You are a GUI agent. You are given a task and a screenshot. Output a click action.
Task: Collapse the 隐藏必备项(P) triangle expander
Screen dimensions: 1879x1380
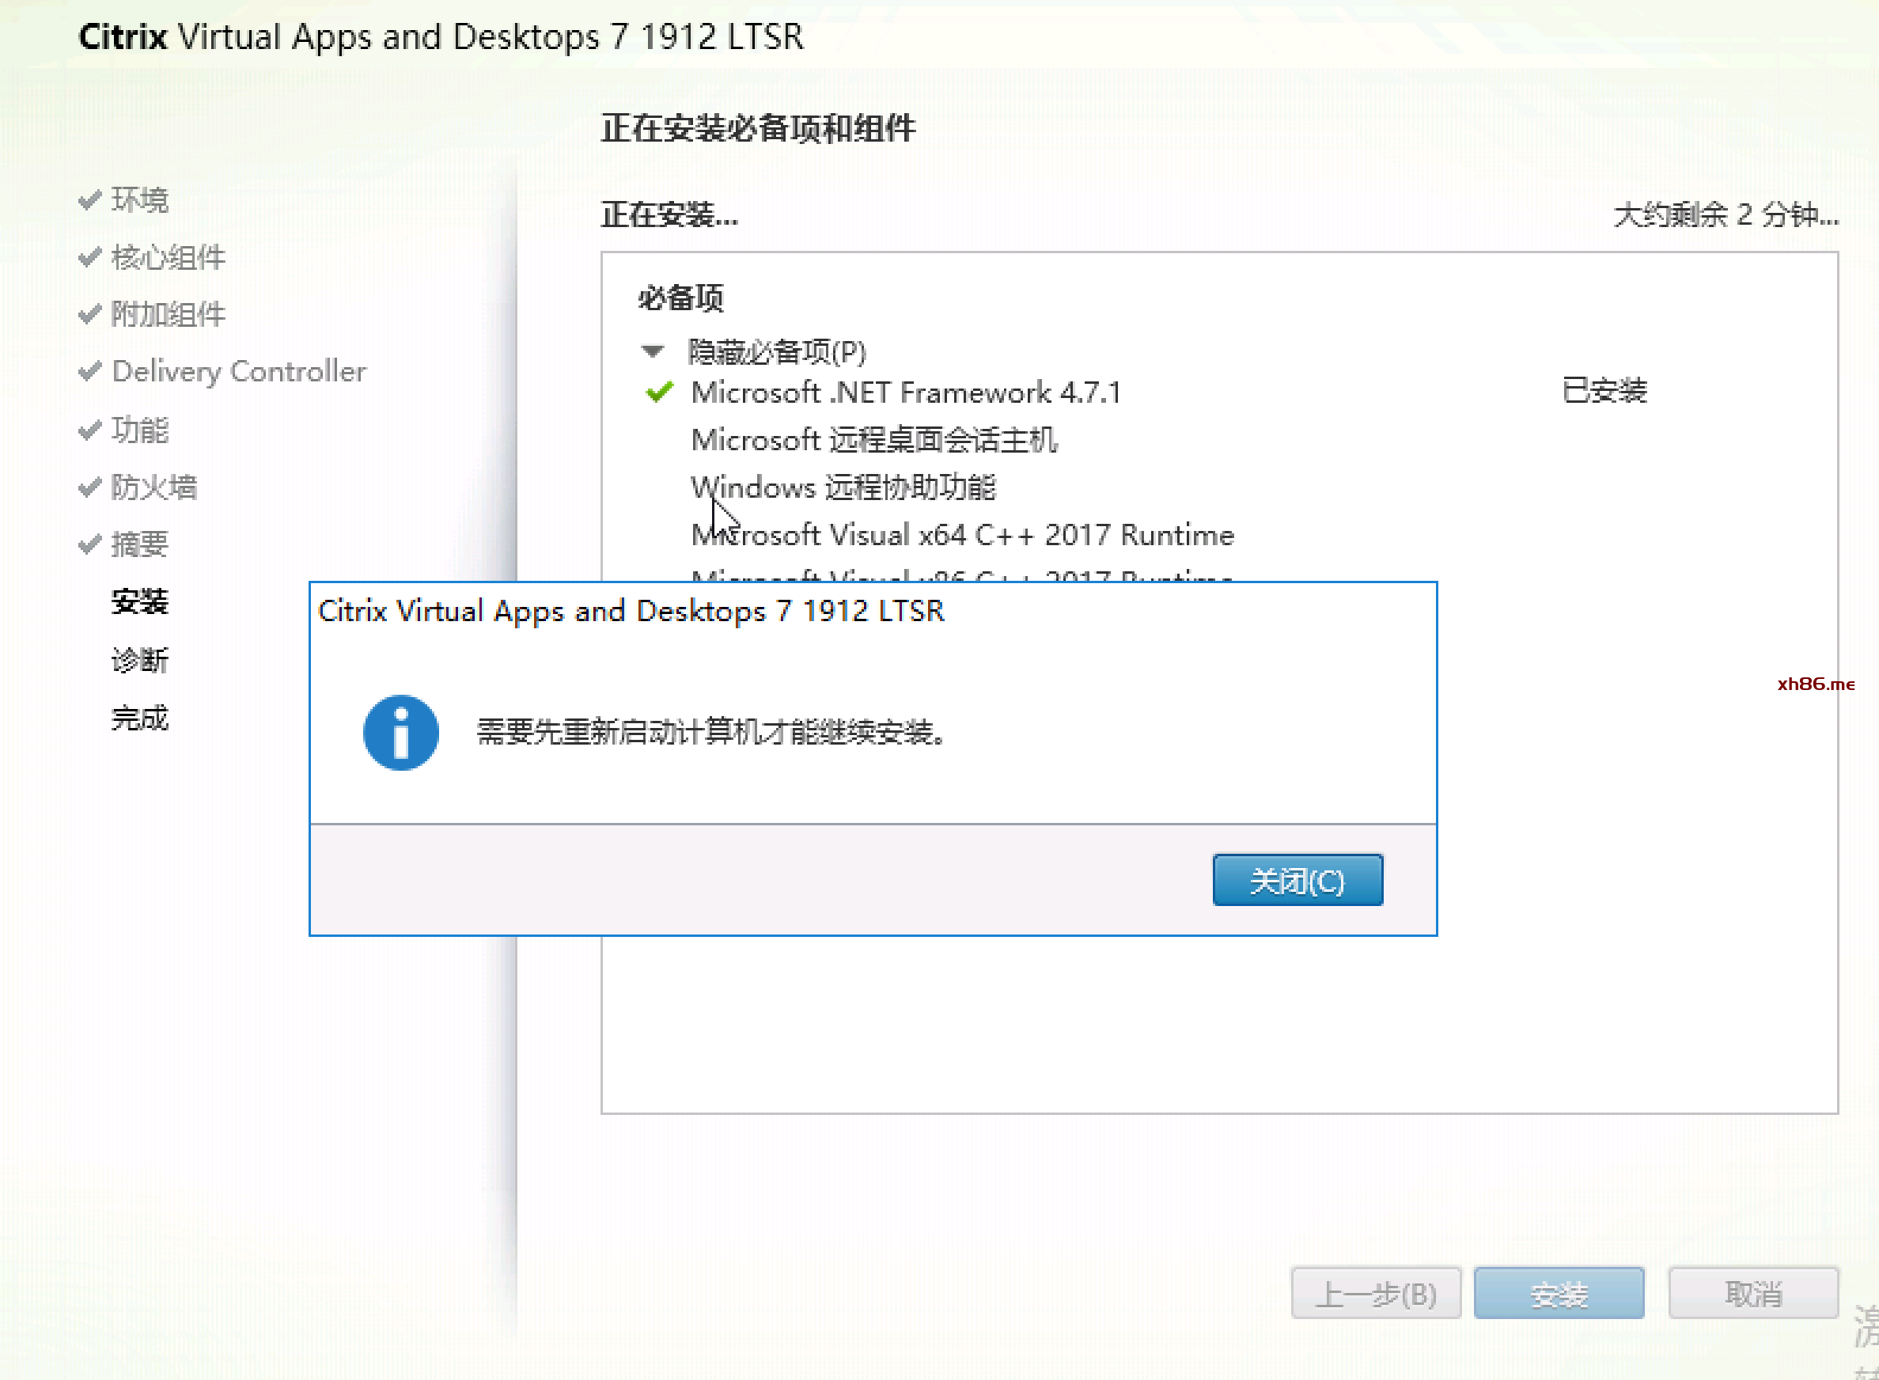[652, 351]
